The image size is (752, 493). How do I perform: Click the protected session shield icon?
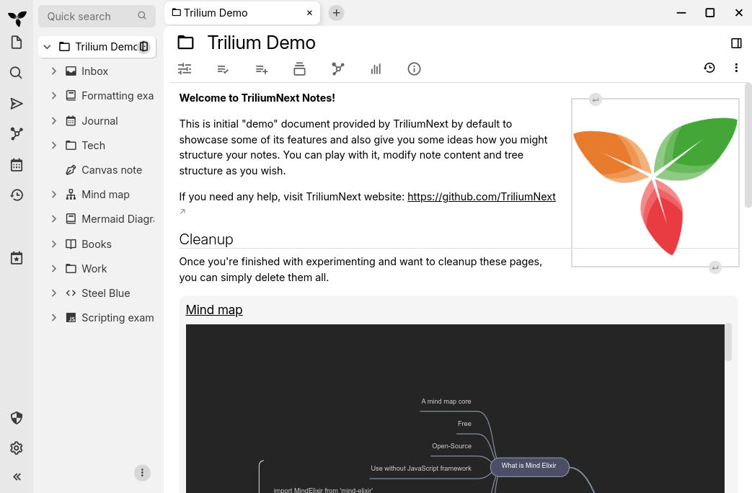[17, 418]
